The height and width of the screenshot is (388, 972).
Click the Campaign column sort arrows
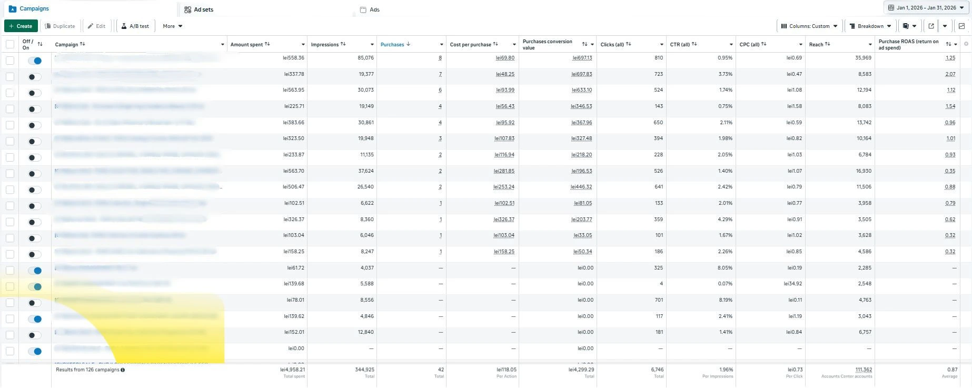pos(83,44)
